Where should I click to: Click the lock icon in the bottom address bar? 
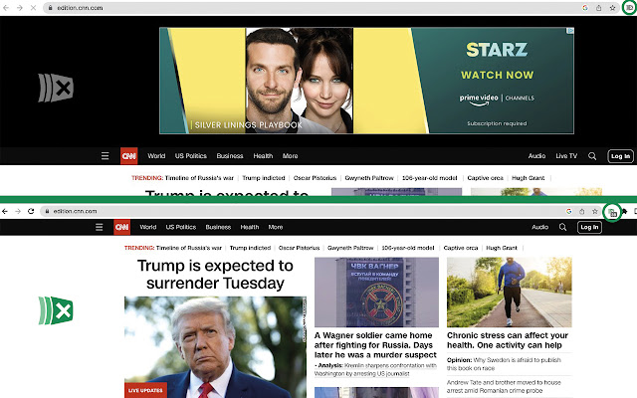47,211
